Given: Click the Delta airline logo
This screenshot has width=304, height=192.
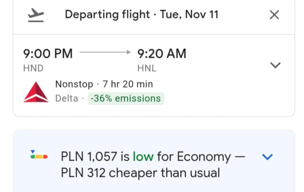Looking at the screenshot, I should 36,92.
